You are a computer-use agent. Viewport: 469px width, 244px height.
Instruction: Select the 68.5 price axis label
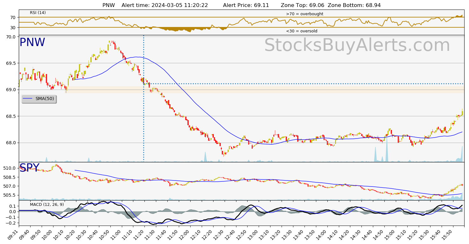(10, 116)
